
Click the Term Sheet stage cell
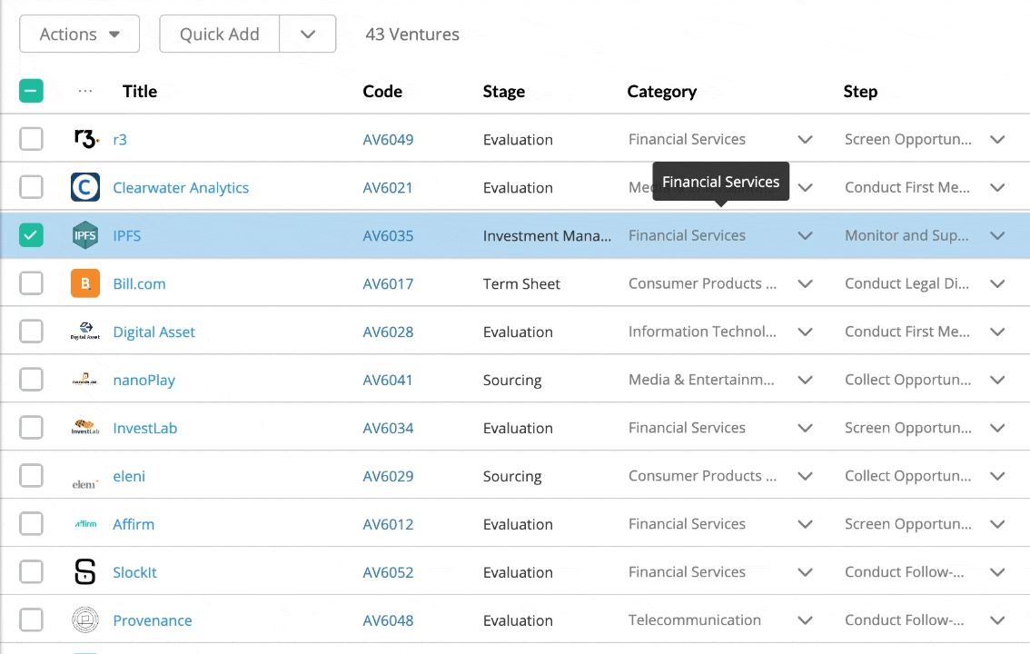tap(521, 283)
